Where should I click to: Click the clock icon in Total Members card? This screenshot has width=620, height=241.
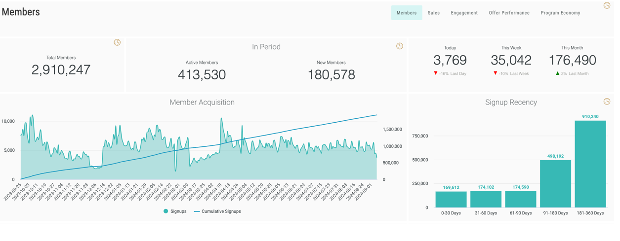[x=117, y=42]
